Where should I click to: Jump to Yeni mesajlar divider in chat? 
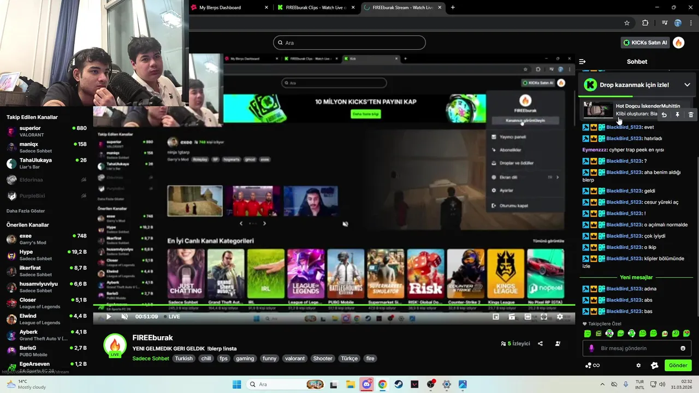pos(636,277)
